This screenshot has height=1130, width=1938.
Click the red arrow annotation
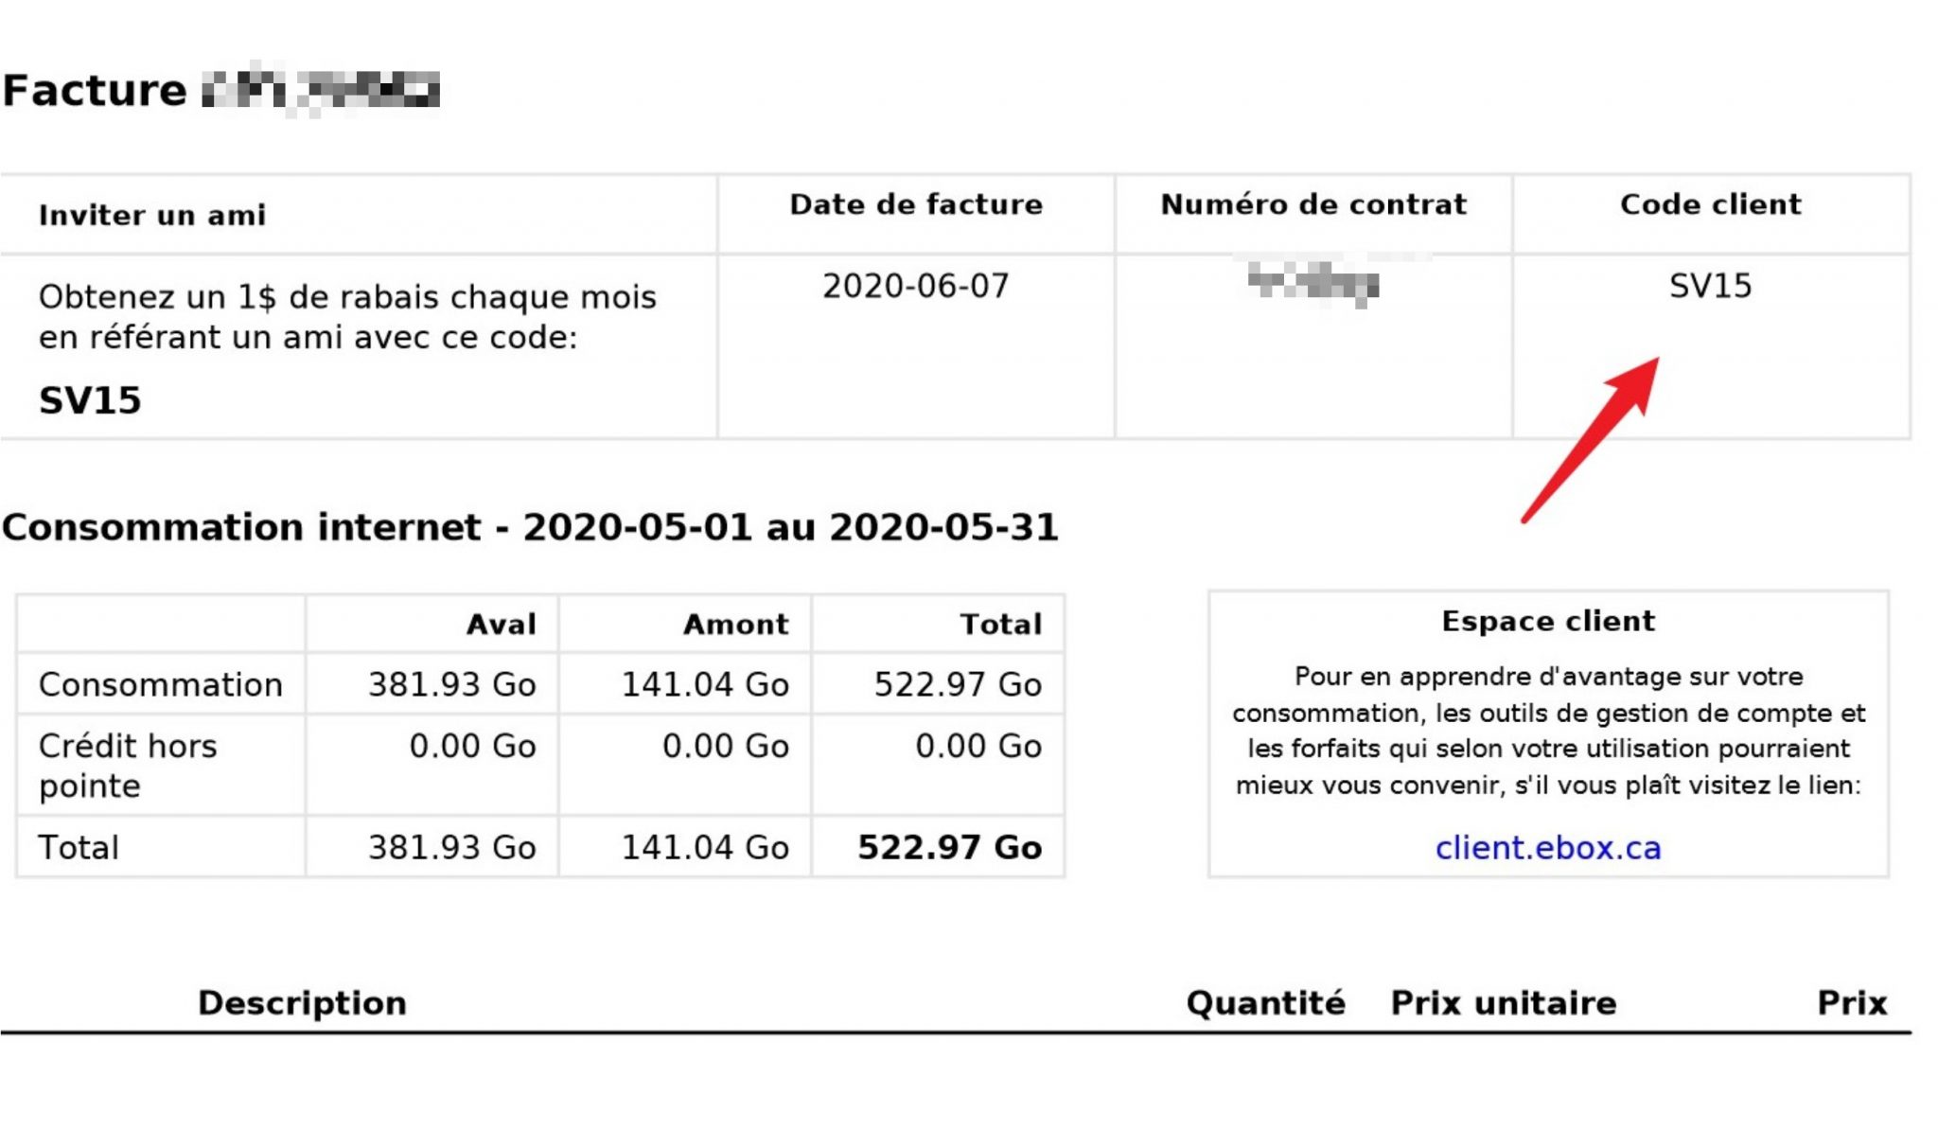(1592, 439)
